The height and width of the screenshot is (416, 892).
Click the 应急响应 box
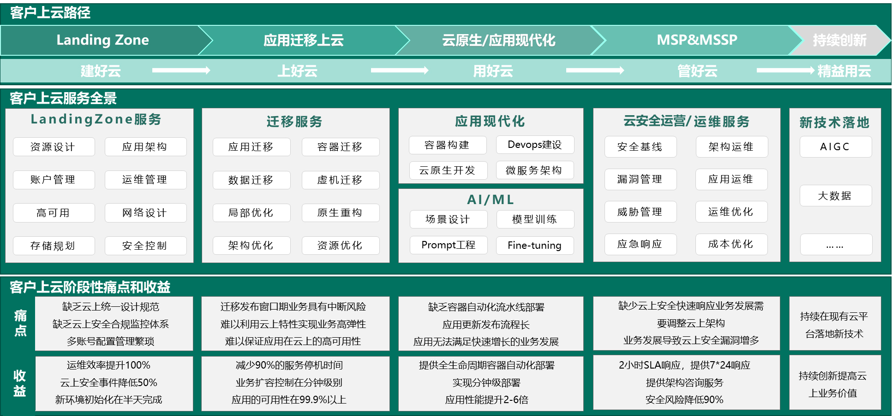pyautogui.click(x=641, y=244)
